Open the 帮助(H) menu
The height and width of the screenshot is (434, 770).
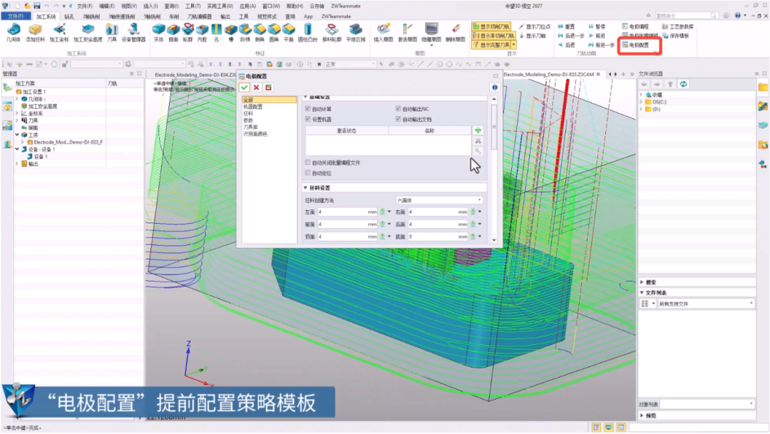(x=294, y=6)
